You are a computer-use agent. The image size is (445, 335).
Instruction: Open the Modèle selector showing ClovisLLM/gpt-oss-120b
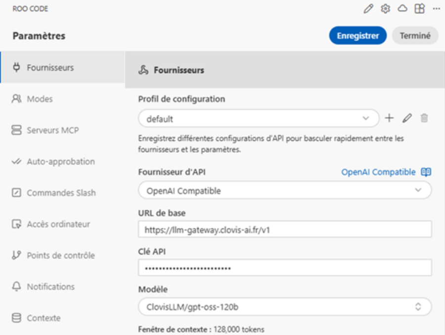(285, 307)
